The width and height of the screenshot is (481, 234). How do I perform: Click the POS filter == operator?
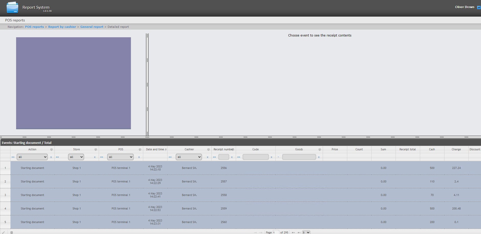coord(102,157)
